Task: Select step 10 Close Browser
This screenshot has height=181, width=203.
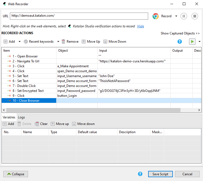Action: click(29, 101)
